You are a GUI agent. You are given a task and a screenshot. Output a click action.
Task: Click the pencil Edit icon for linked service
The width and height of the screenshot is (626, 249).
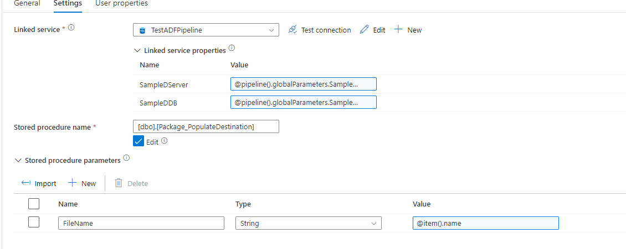[x=364, y=30]
